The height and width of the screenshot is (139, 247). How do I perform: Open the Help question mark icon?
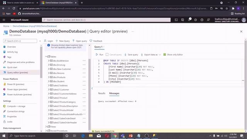tap(202, 20)
